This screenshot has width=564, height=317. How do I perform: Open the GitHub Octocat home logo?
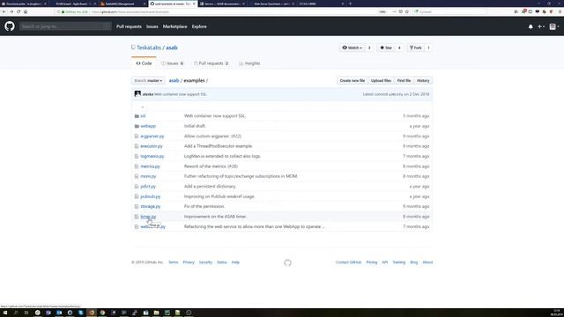tap(10, 26)
